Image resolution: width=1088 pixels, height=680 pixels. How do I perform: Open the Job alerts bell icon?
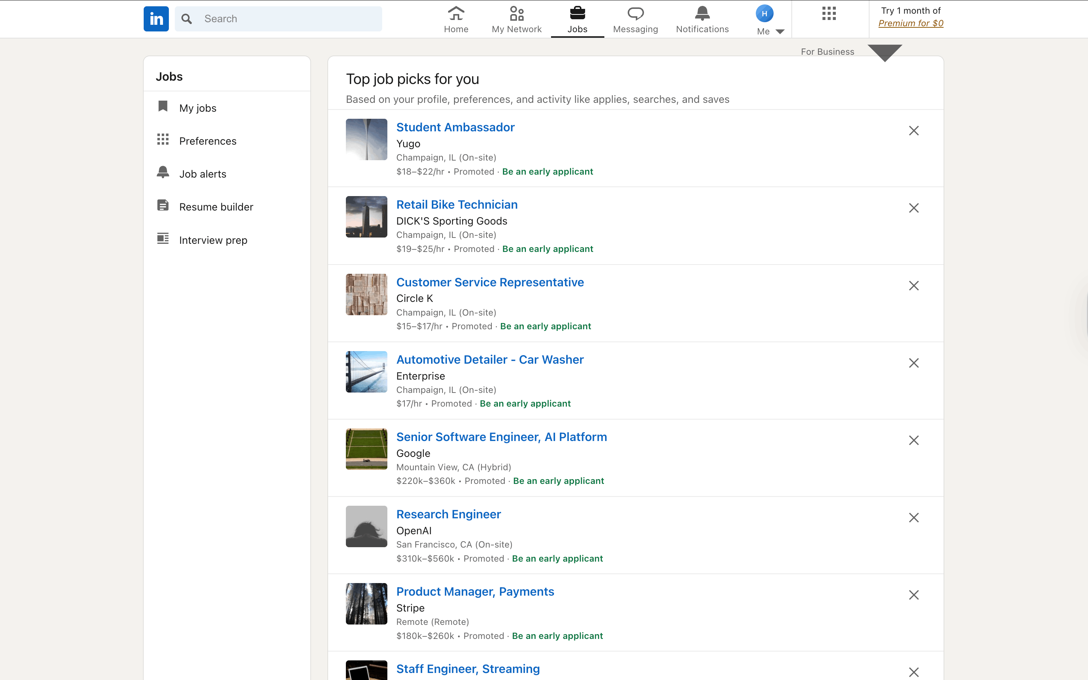(163, 172)
